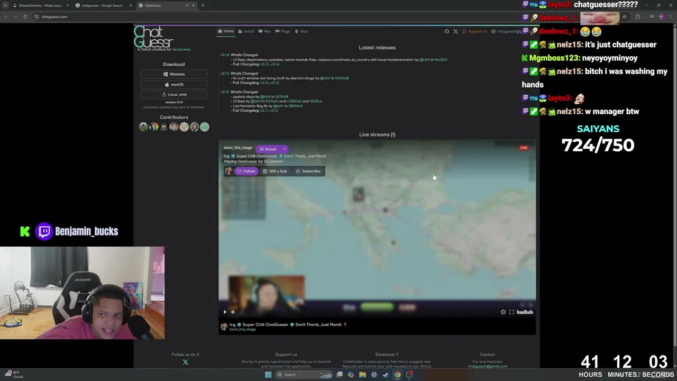Click the Knock button on the stream
This screenshot has width=677, height=381.
coord(268,149)
